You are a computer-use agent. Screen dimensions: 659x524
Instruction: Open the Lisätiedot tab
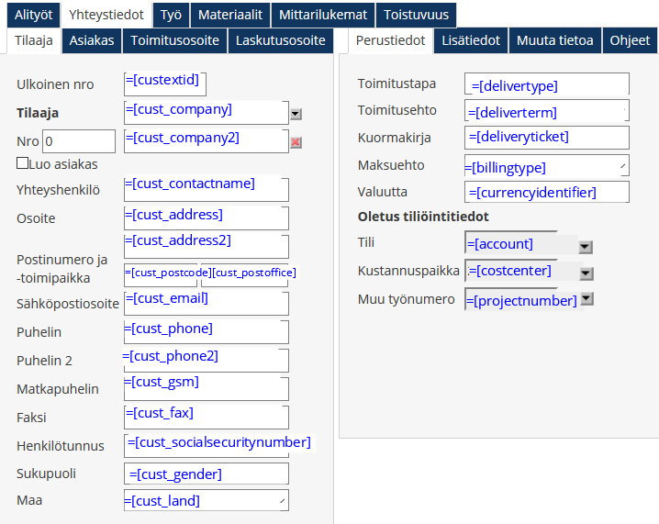click(471, 40)
